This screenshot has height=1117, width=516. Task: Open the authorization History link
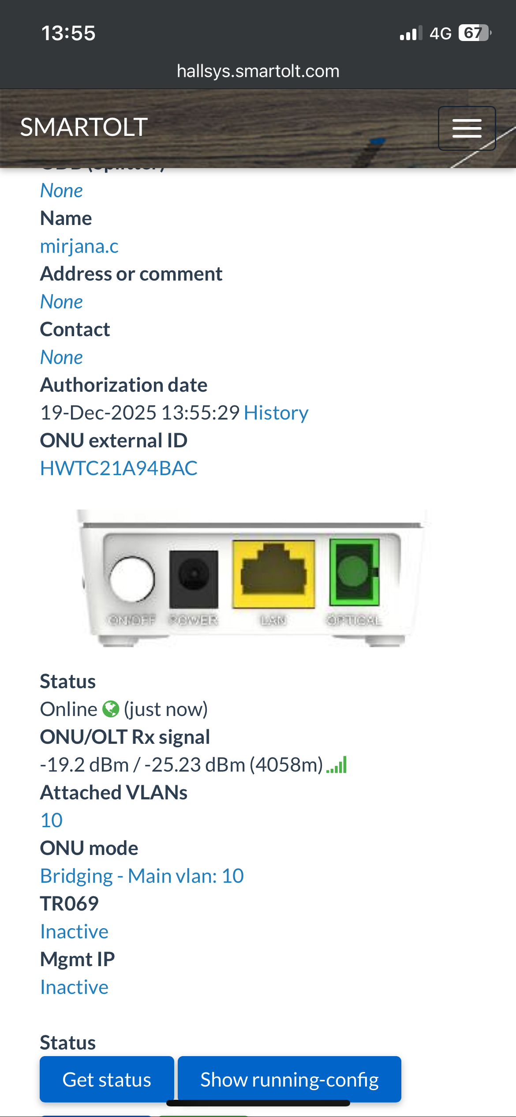point(276,413)
